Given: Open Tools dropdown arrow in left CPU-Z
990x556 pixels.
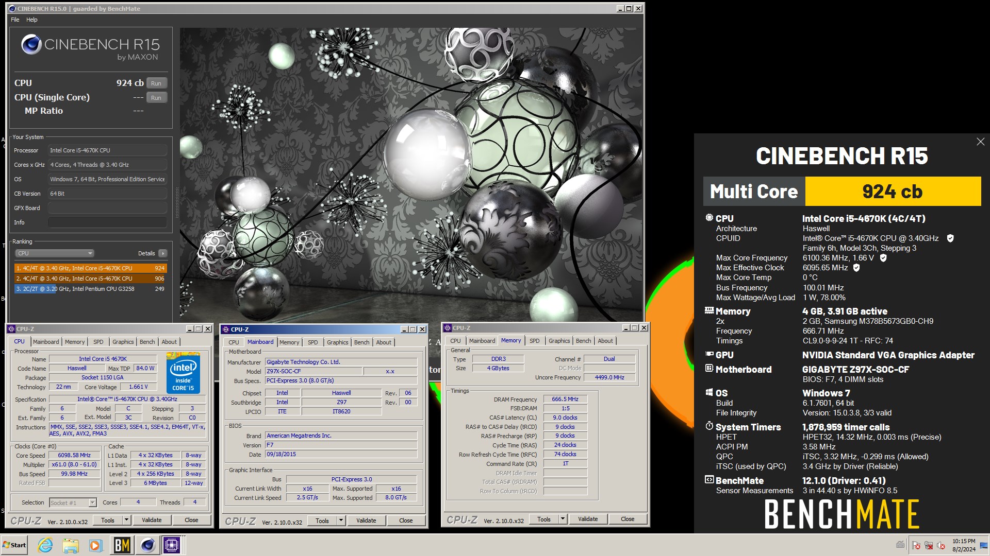Looking at the screenshot, I should [126, 520].
